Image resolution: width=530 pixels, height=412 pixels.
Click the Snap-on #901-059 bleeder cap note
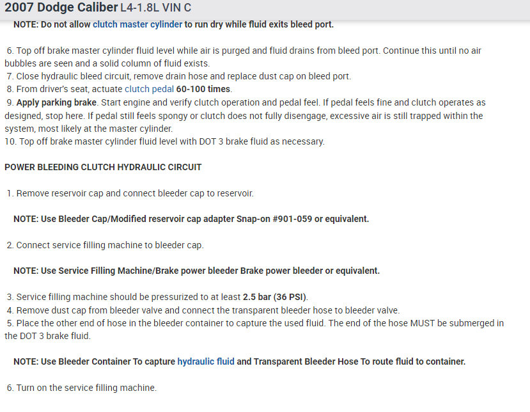coord(191,219)
